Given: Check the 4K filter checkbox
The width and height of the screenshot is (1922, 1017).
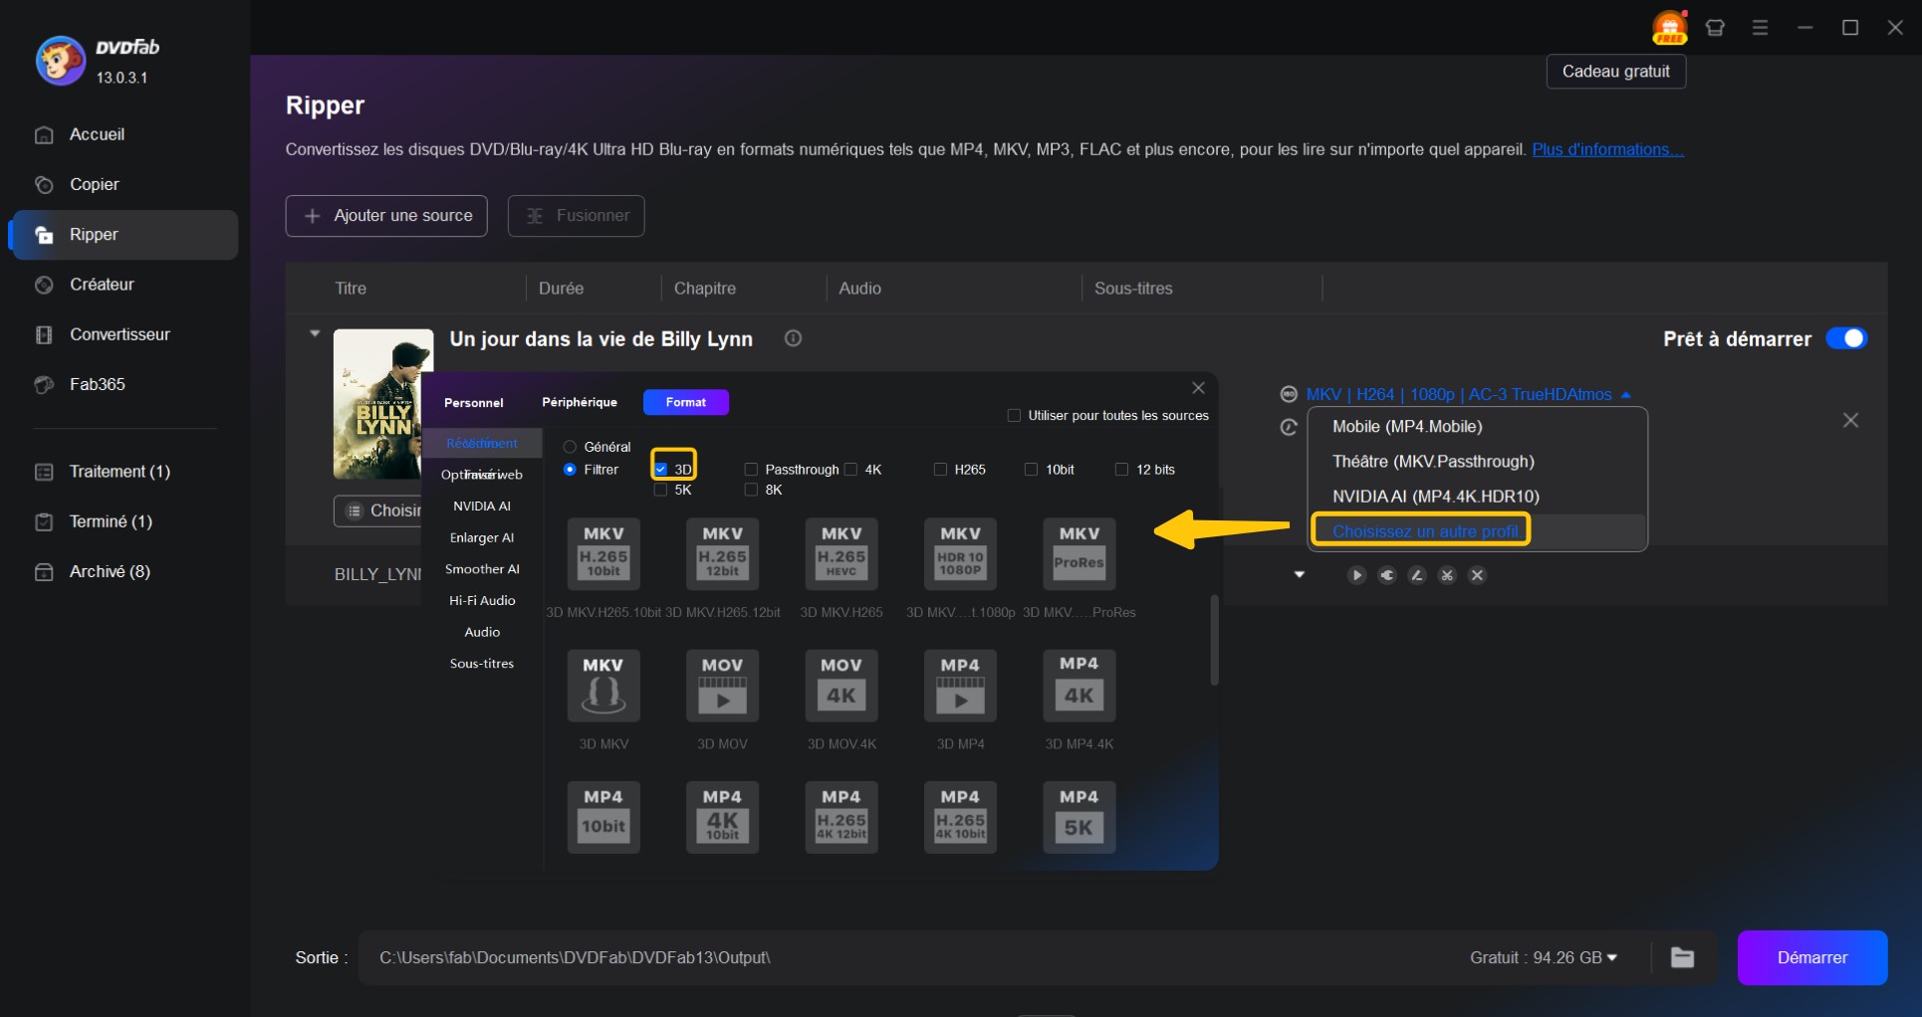Looking at the screenshot, I should 851,469.
